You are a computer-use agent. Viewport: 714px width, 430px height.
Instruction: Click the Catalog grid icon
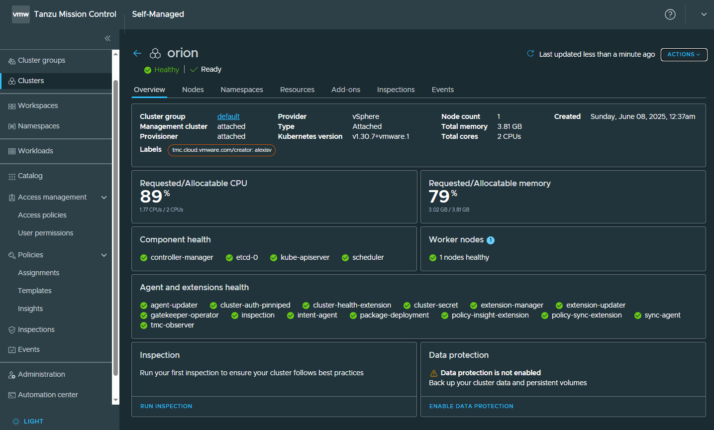click(12, 176)
